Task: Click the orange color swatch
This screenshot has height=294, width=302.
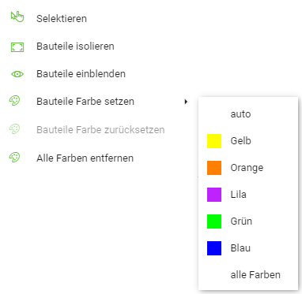Action: point(214,168)
